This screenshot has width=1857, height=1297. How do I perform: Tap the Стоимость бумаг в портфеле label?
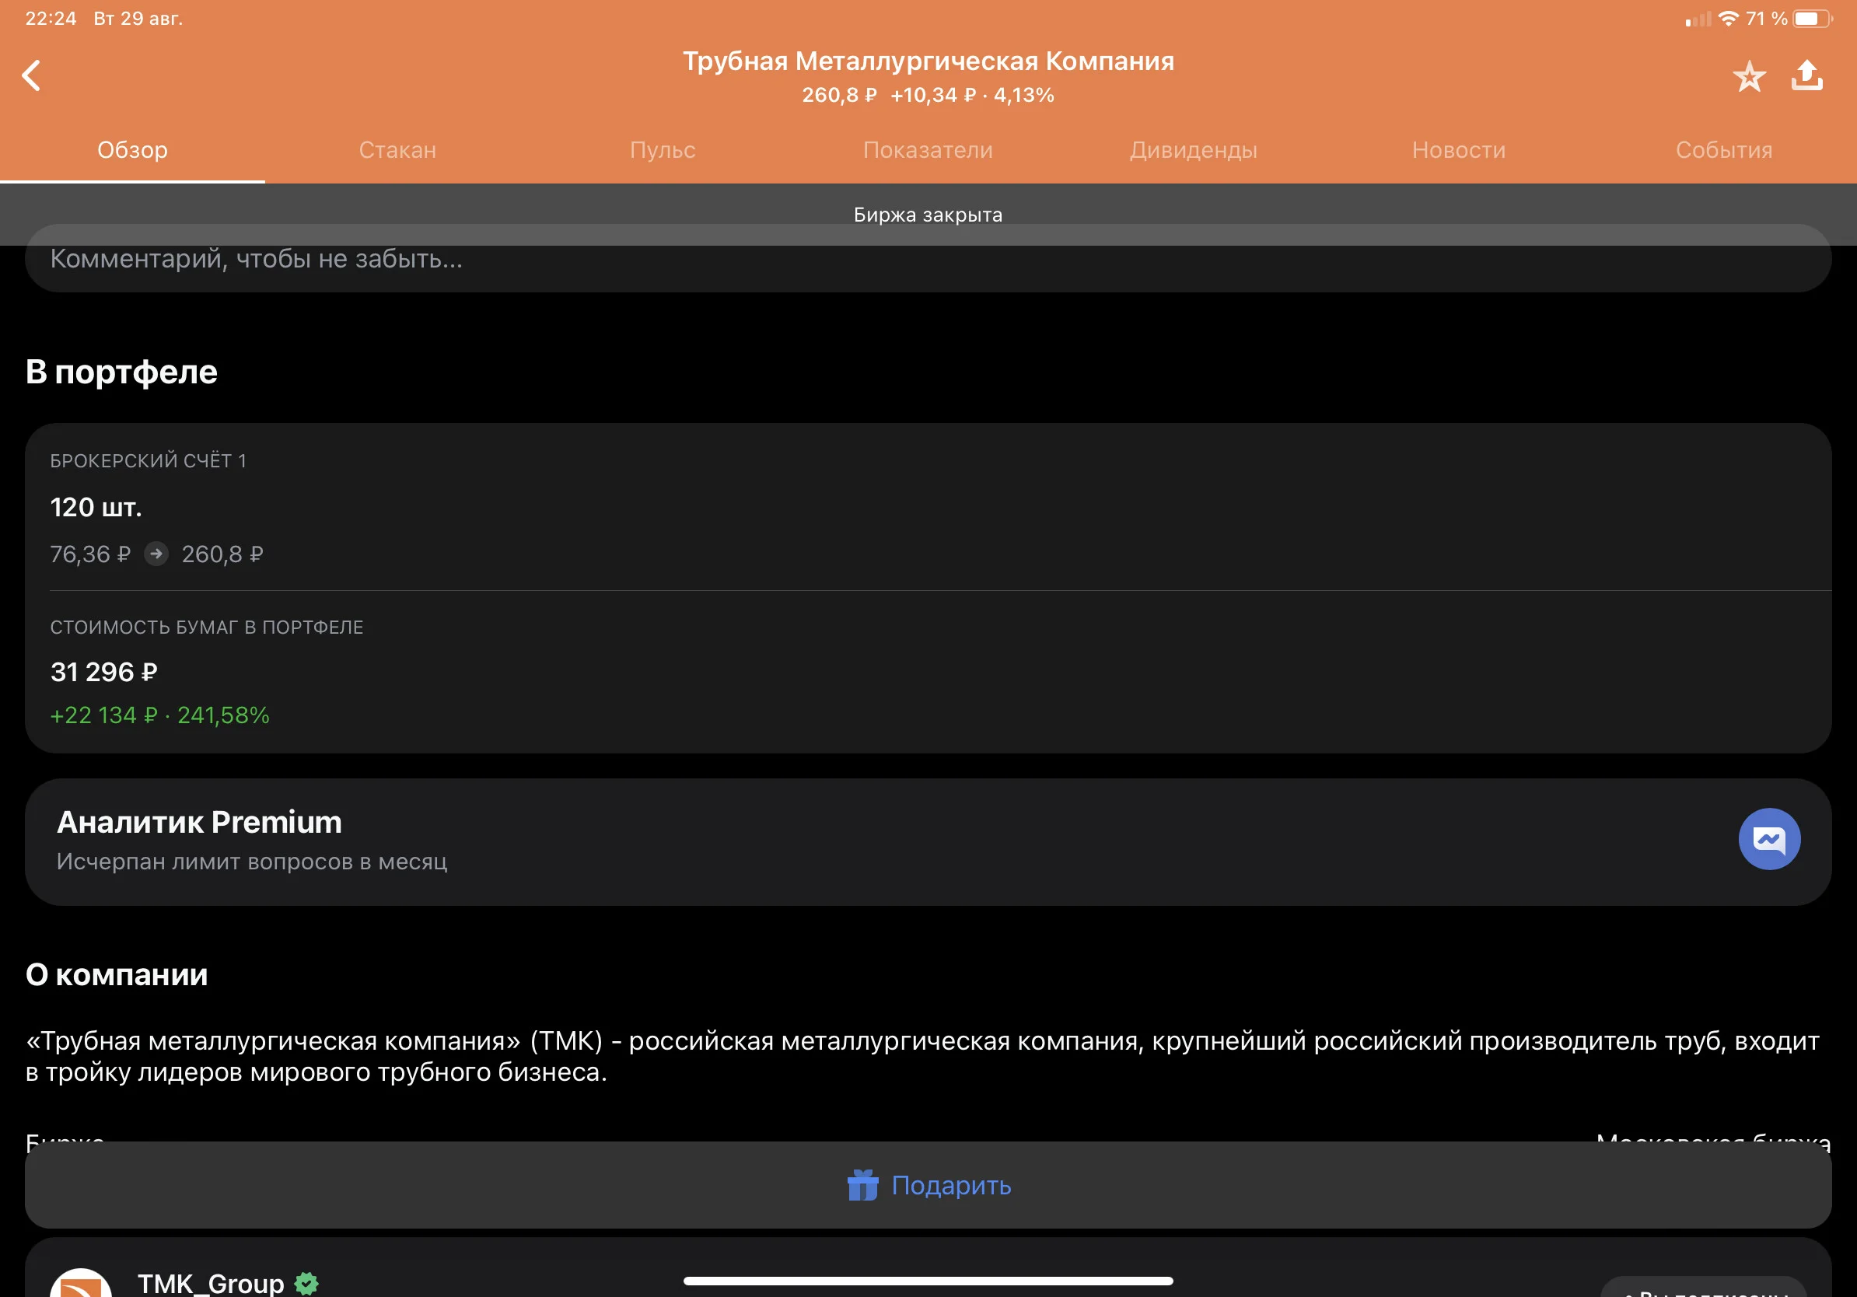[x=207, y=628]
